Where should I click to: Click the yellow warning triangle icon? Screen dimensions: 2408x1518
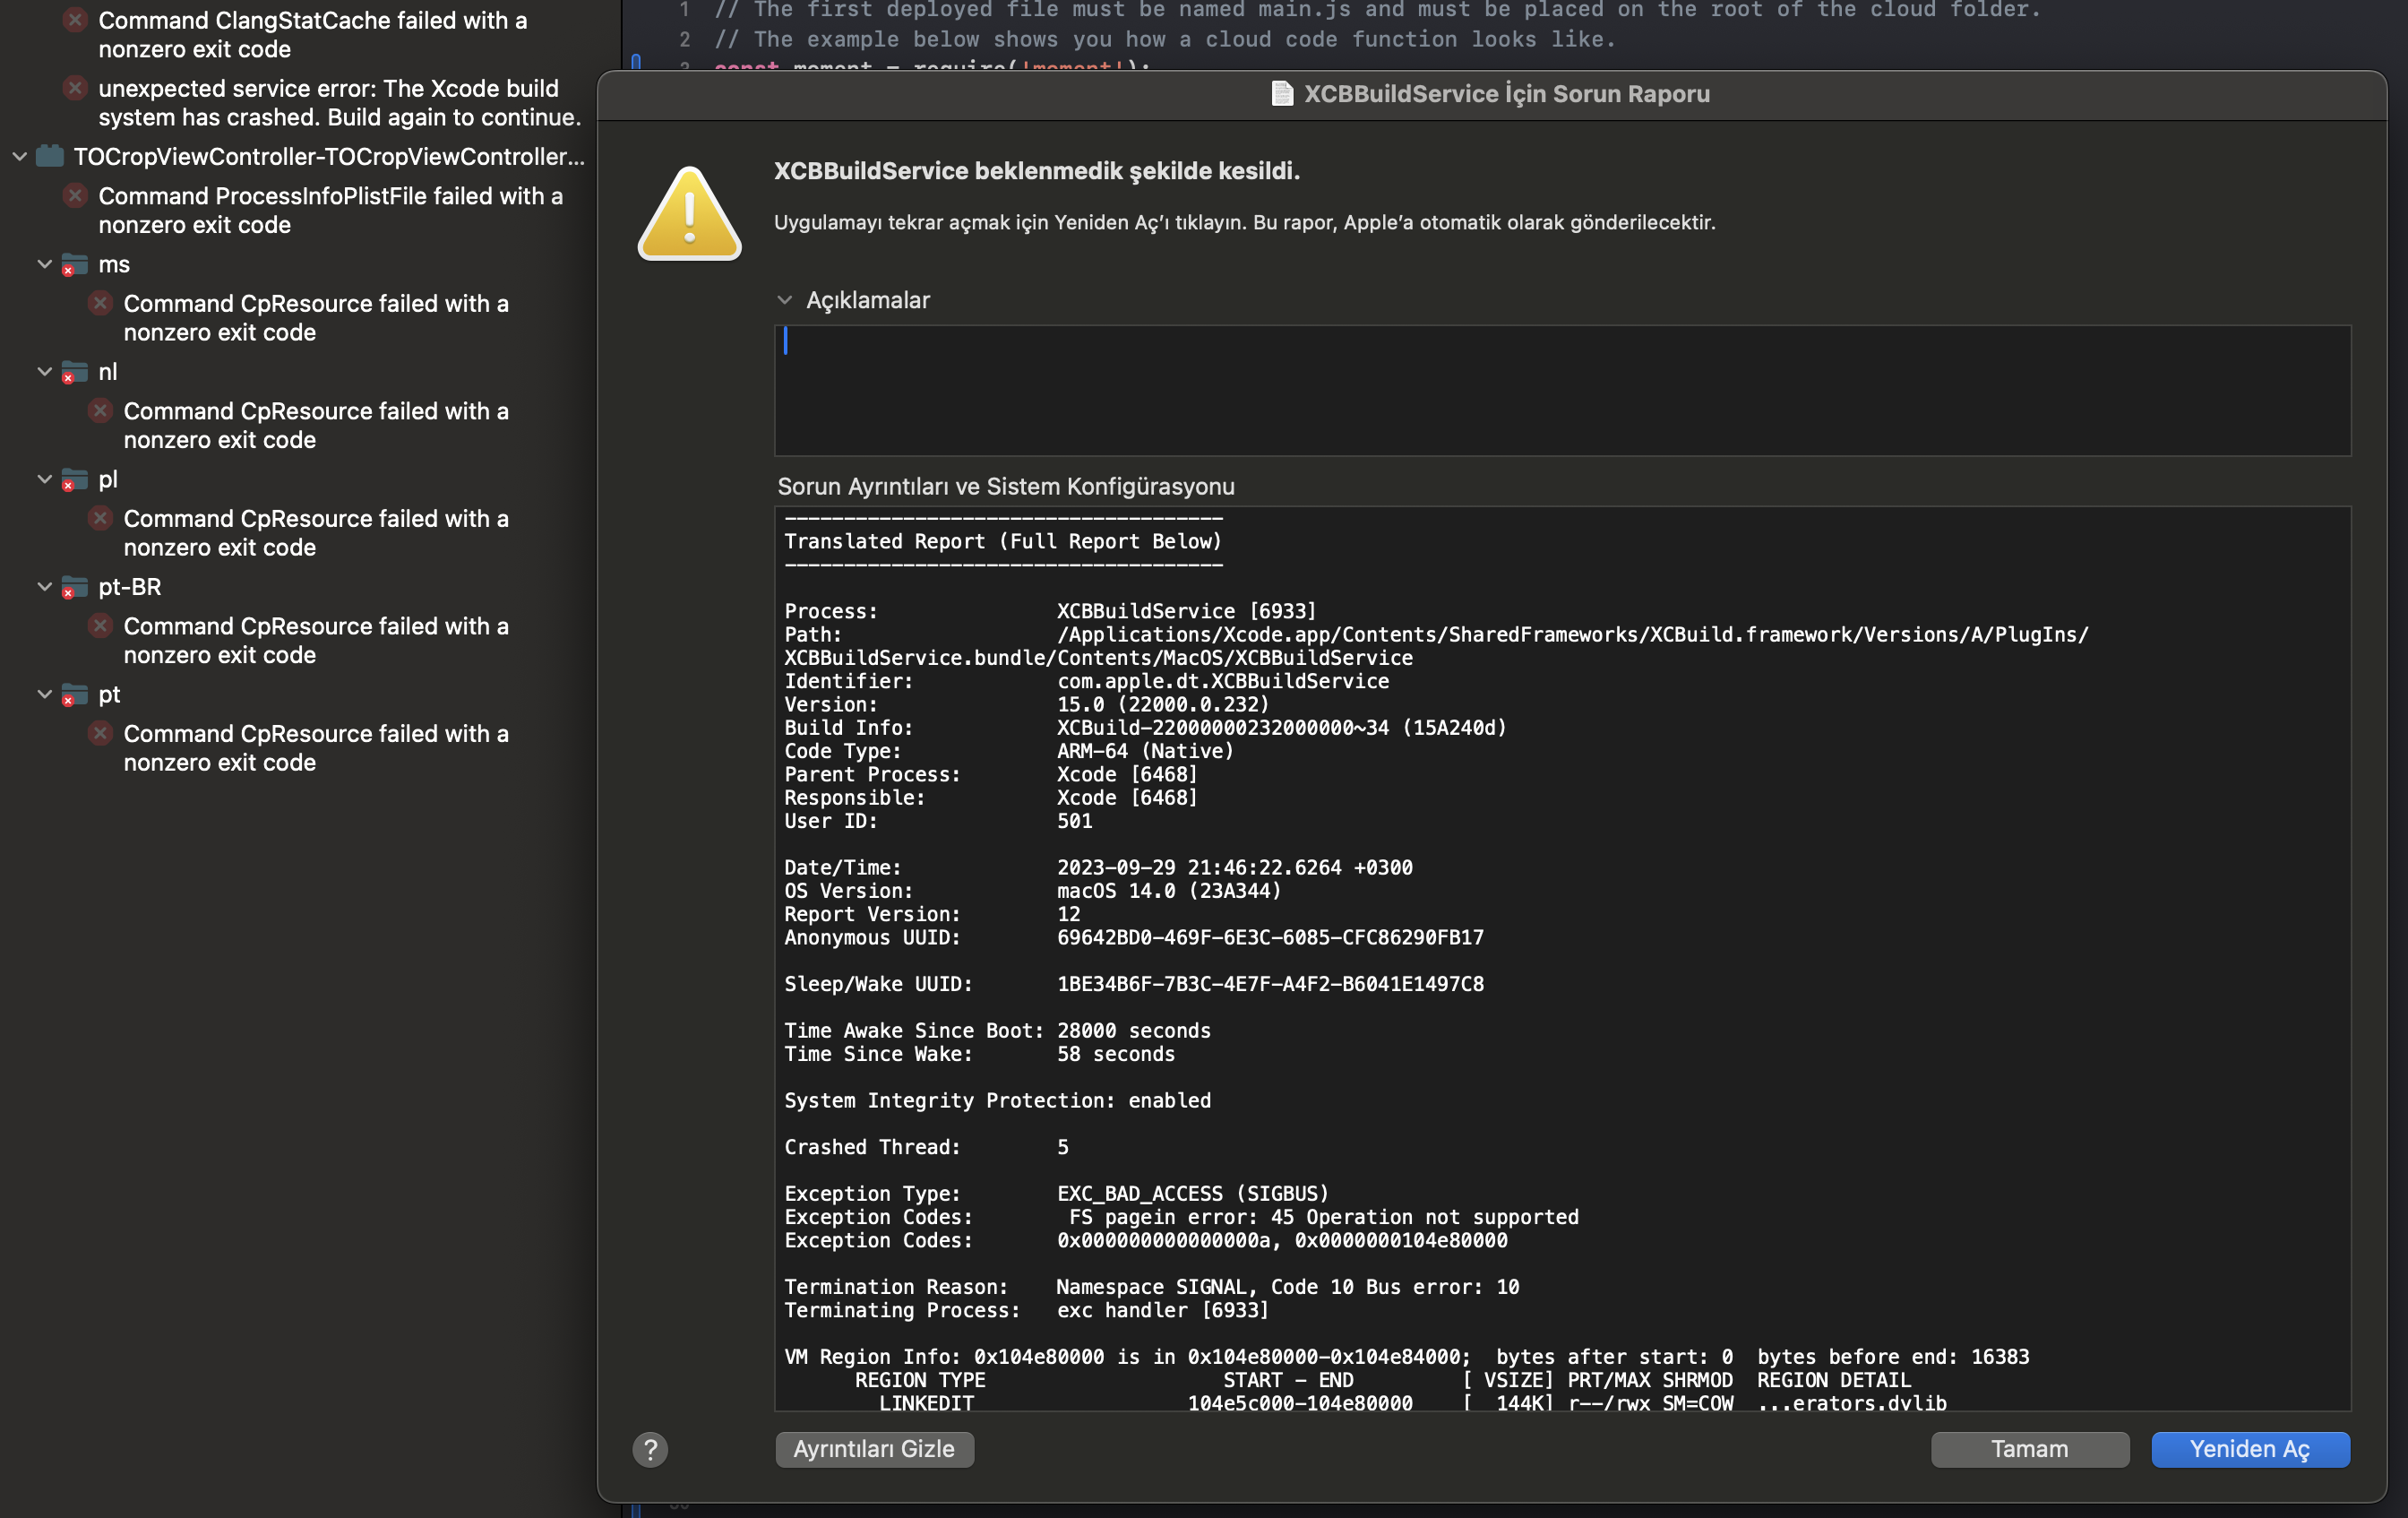tap(690, 213)
